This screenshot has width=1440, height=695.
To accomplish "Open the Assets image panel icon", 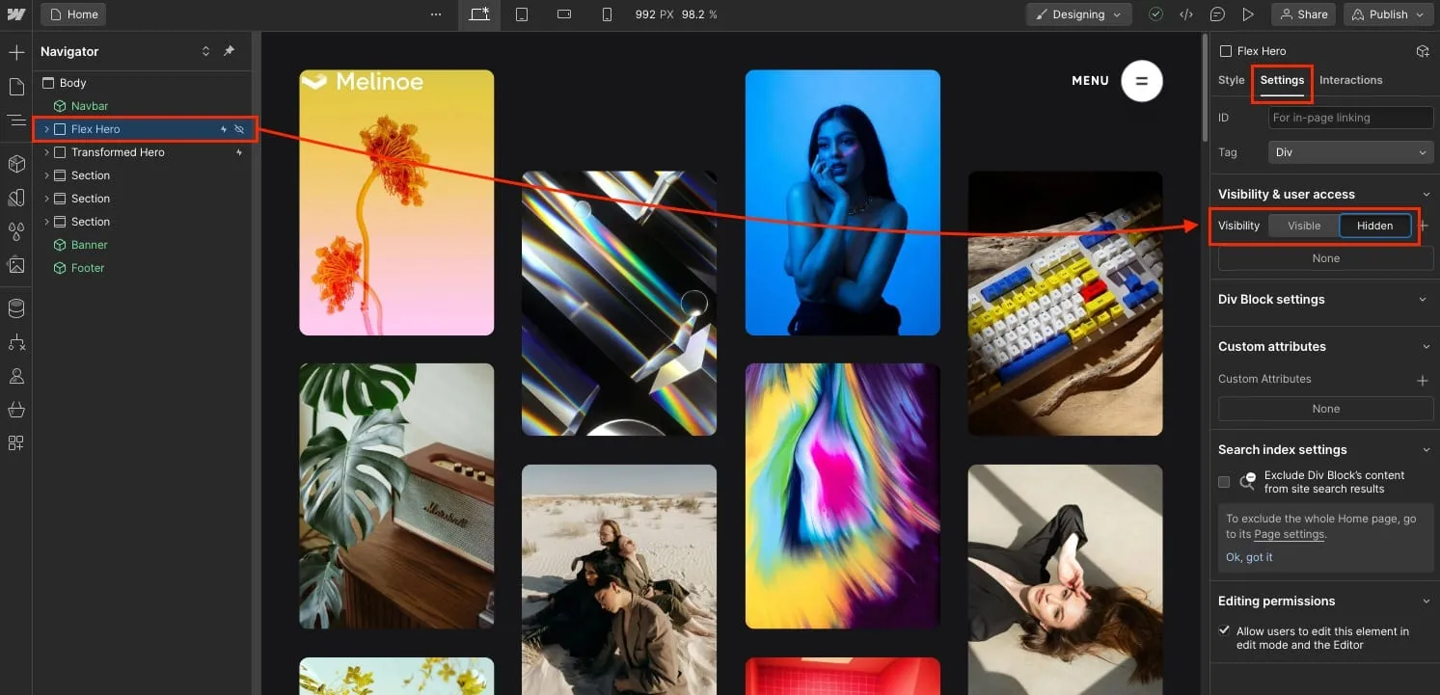I will coord(16,265).
